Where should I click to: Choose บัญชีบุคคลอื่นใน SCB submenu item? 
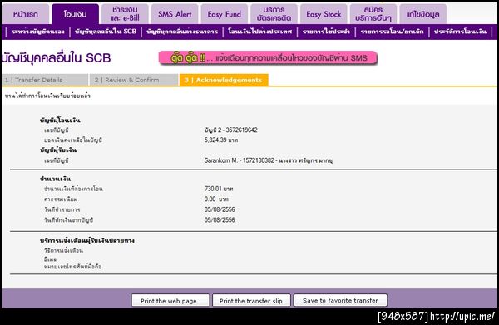106,32
